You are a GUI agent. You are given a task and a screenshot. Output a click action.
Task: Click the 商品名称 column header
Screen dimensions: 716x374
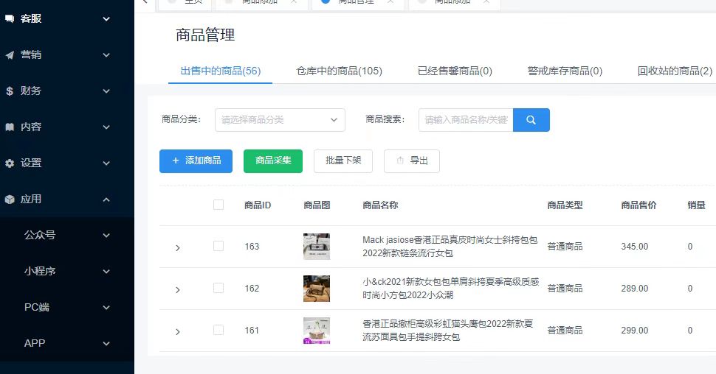[380, 205]
